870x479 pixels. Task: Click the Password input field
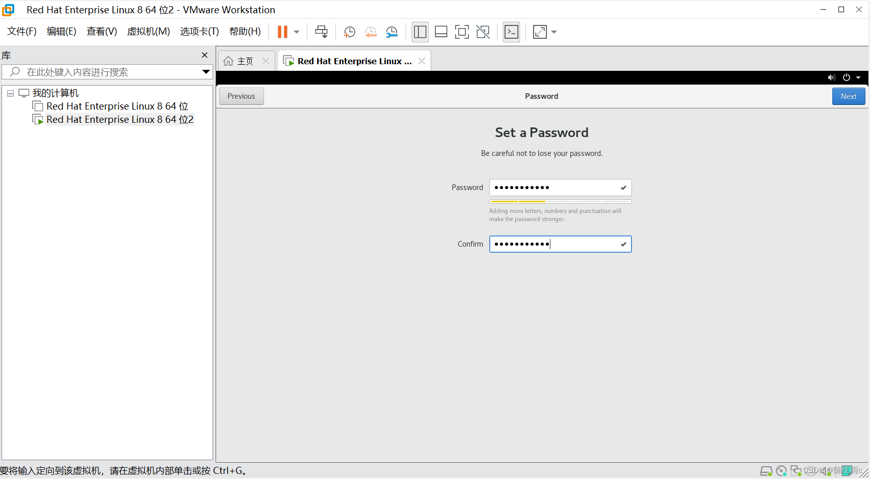560,188
